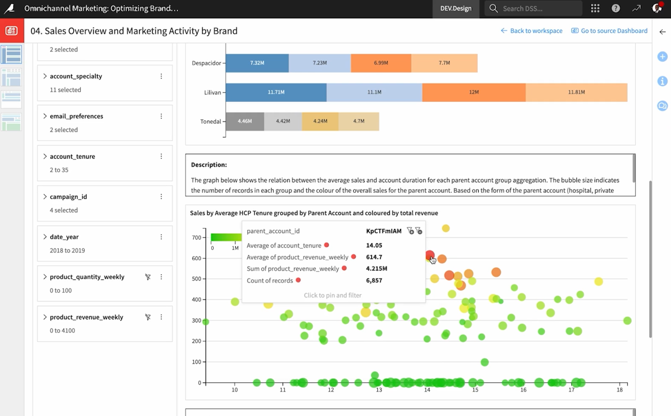Toggle the product_revenue_weekly filter off icon
This screenshot has height=416, width=671.
pyautogui.click(x=148, y=317)
